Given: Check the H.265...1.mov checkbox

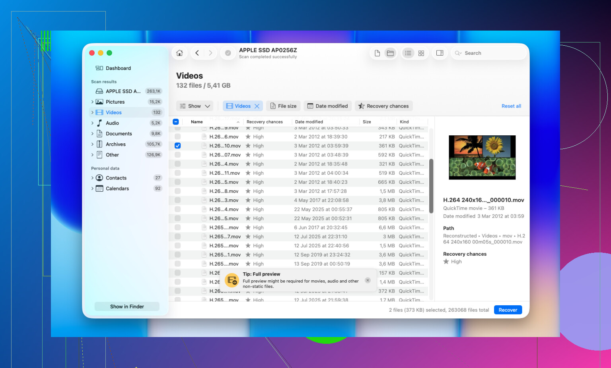Looking at the screenshot, I should (178, 255).
